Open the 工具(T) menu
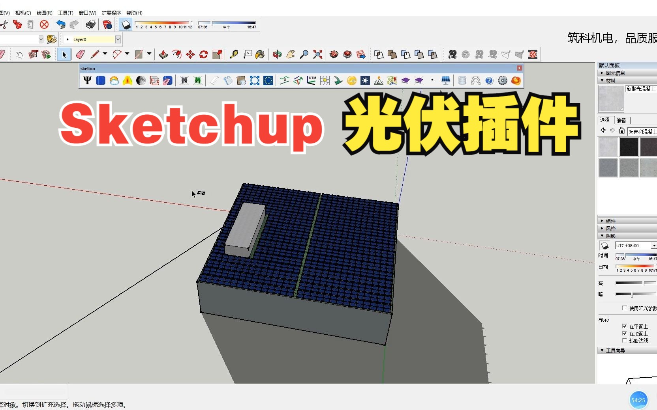 tap(66, 13)
